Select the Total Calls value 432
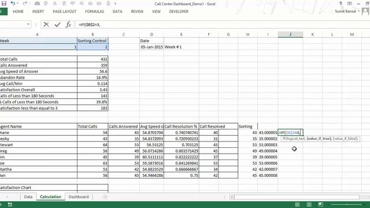The height and width of the screenshot is (208, 370). click(92, 59)
